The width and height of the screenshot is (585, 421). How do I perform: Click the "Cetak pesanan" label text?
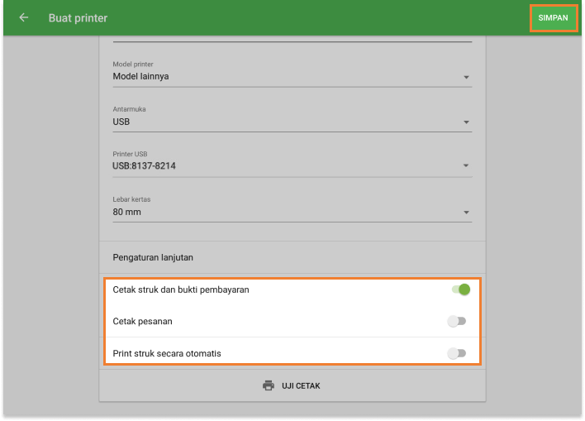142,321
